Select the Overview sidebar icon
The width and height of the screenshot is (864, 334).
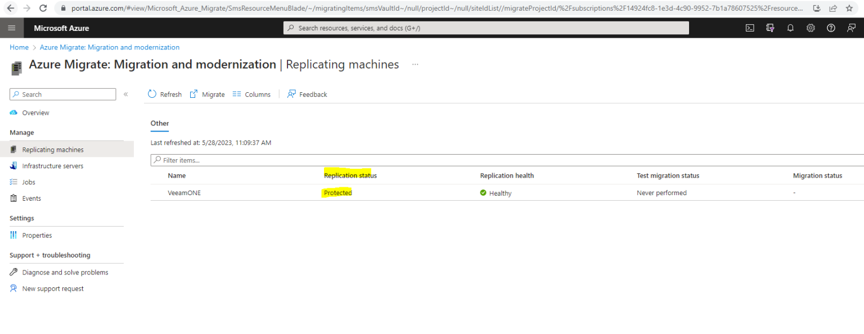point(14,112)
